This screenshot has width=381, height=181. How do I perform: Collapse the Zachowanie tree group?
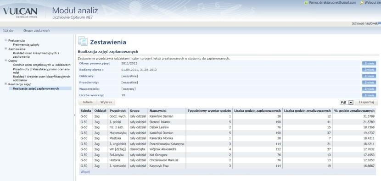6,49
